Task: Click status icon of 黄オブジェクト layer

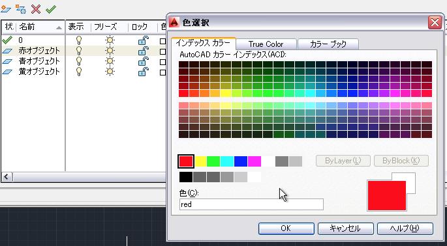Action: 7,72
